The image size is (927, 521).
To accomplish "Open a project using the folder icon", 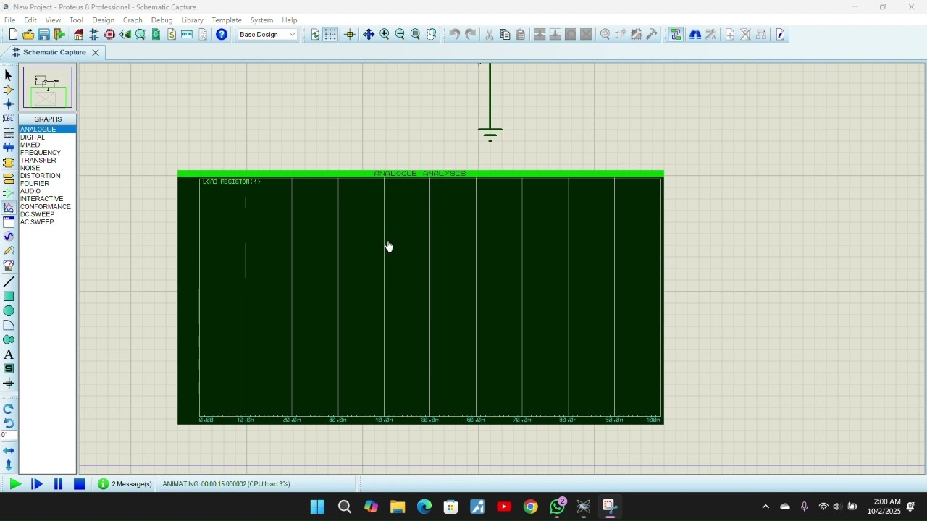I will pyautogui.click(x=28, y=35).
